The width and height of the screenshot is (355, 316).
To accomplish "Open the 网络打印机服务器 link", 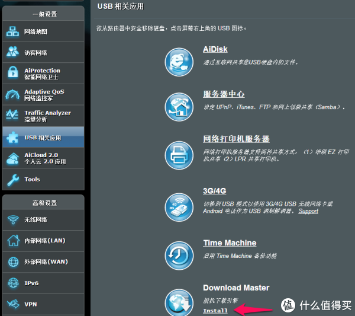I will [x=236, y=139].
